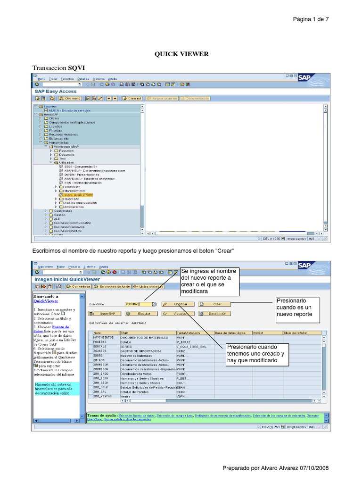Click the QuickView name input field
Screen dimensions: 362x483
[139, 304]
